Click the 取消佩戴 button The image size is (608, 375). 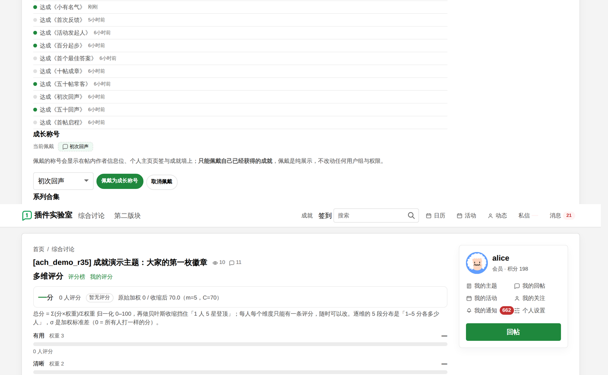point(162,182)
